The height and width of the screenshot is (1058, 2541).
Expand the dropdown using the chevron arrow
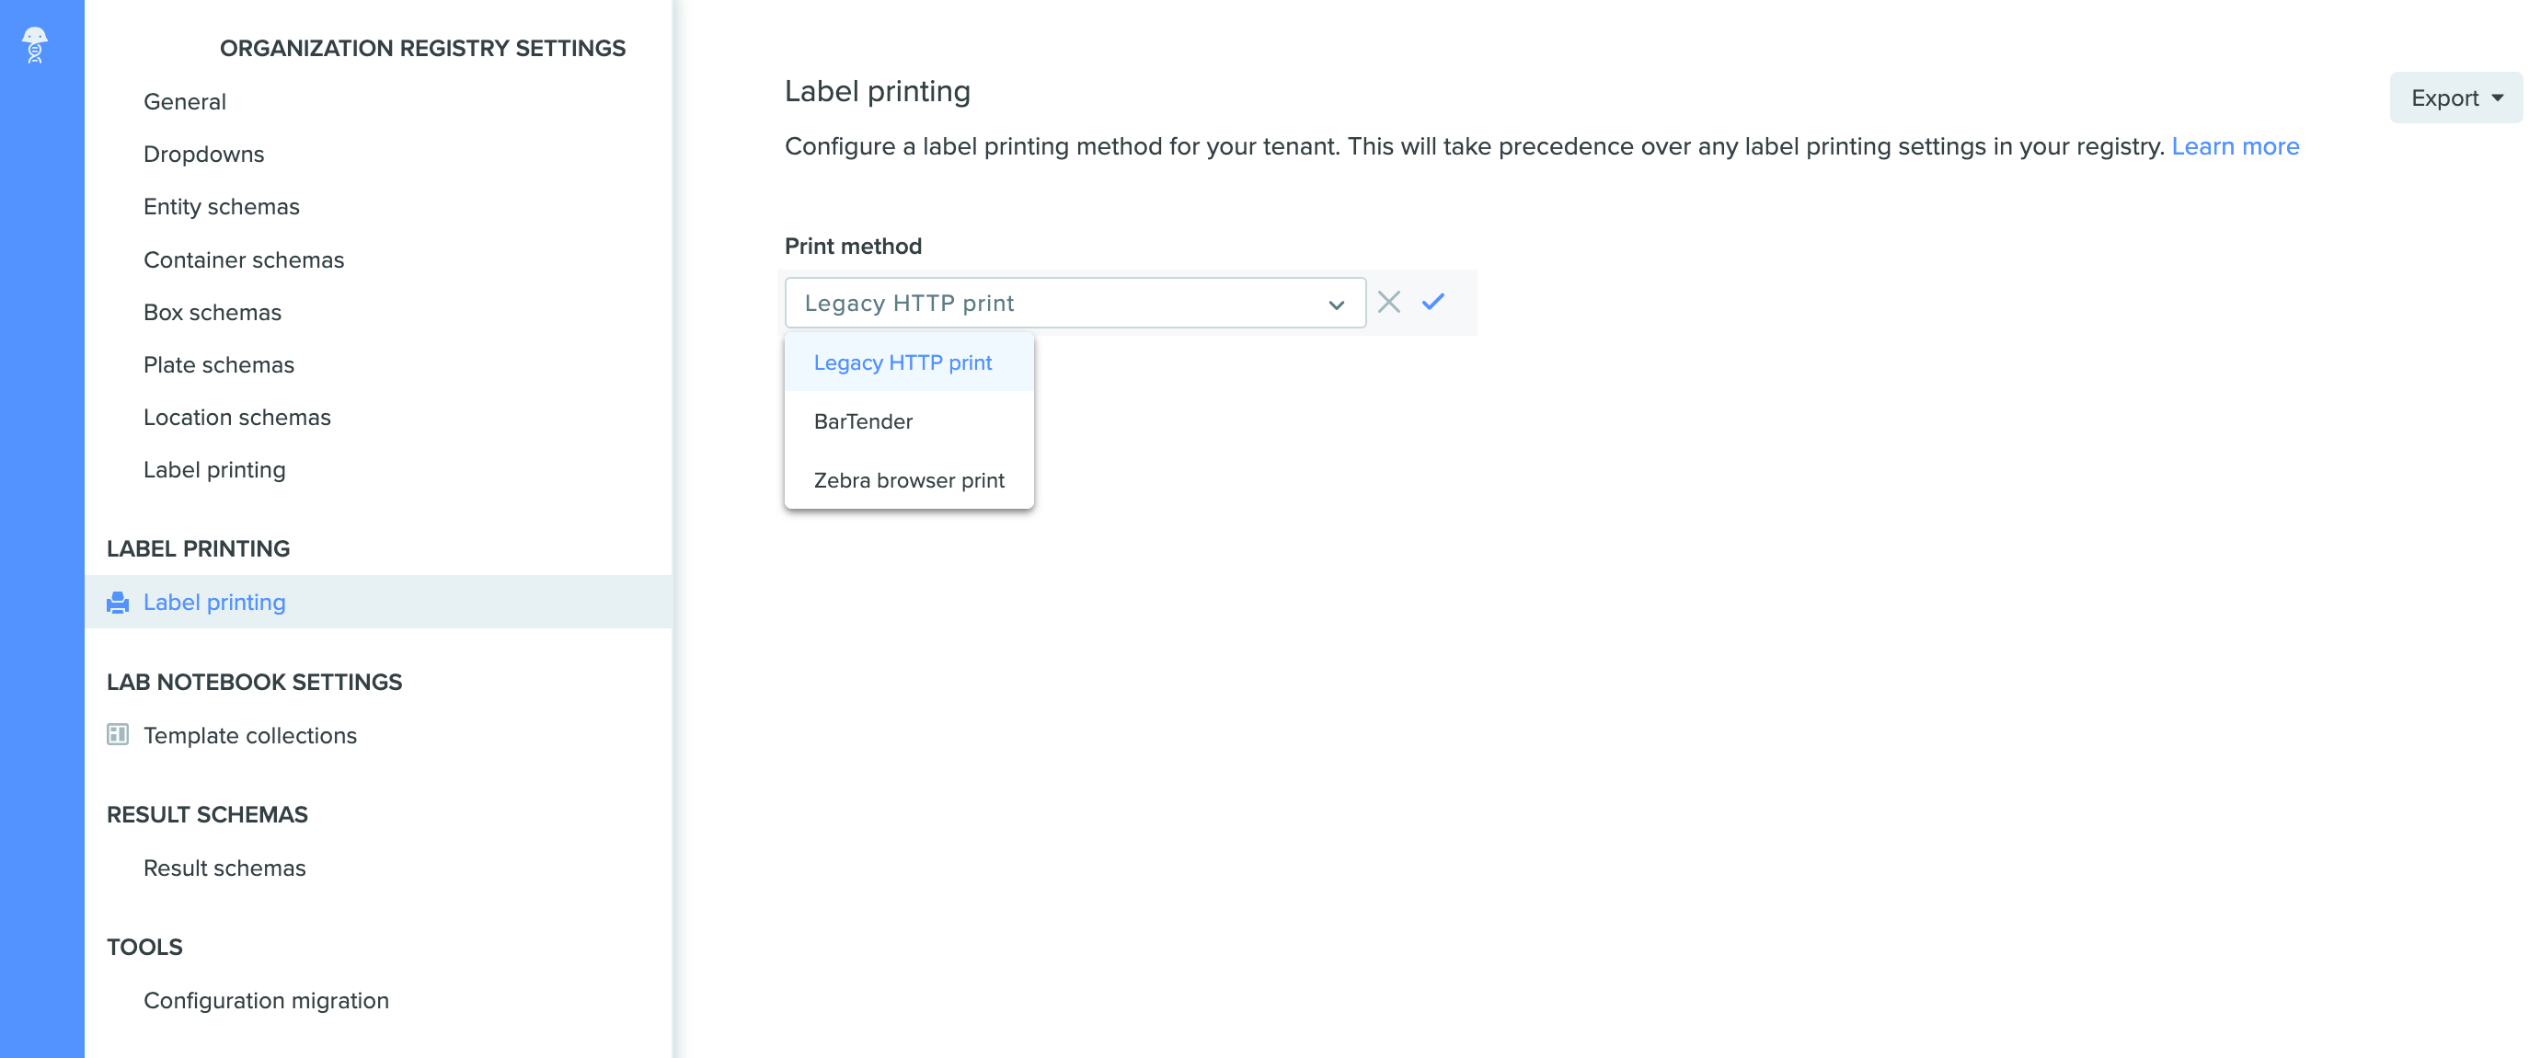(1336, 303)
